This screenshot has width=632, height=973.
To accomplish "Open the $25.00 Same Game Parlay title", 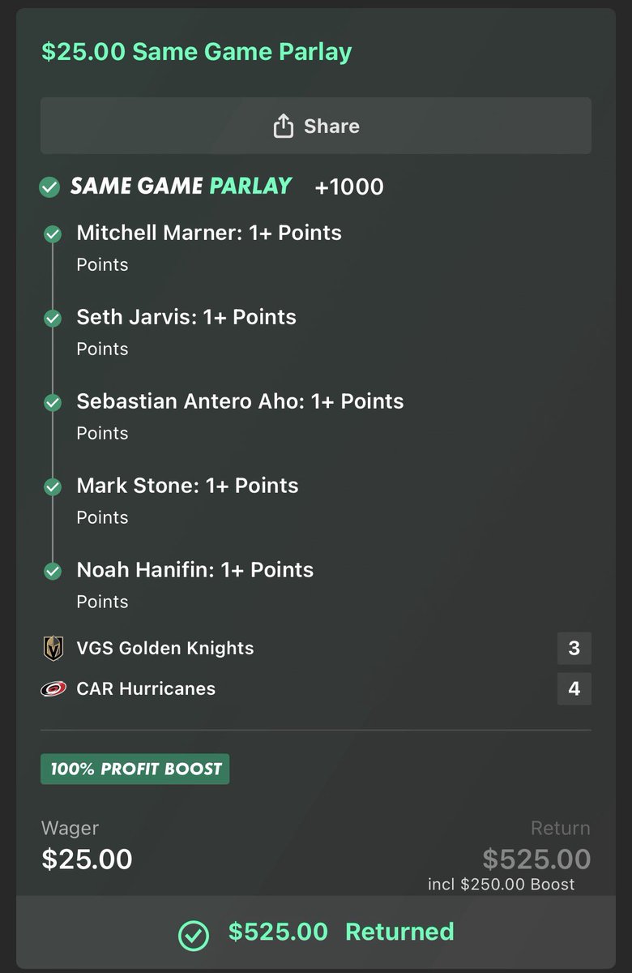I will [197, 52].
